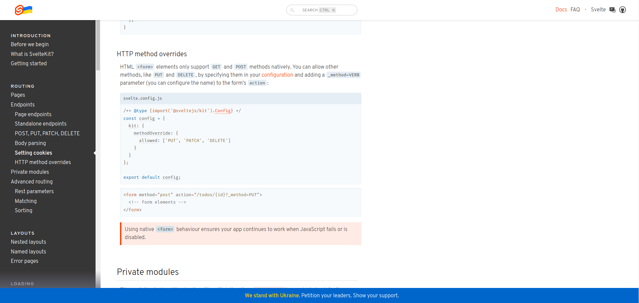Image resolution: width=639 pixels, height=303 pixels.
Task: Navigate to Setting cookies in the sidebar
Action: (x=33, y=153)
